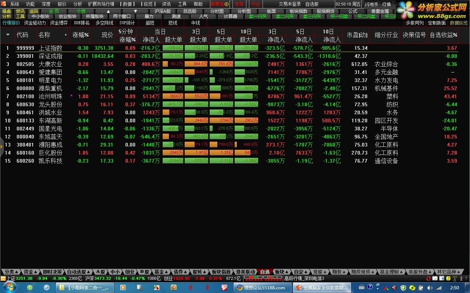Click the 操盘 side button
Screen dimensions: 470x293
click(x=7, y=11)
